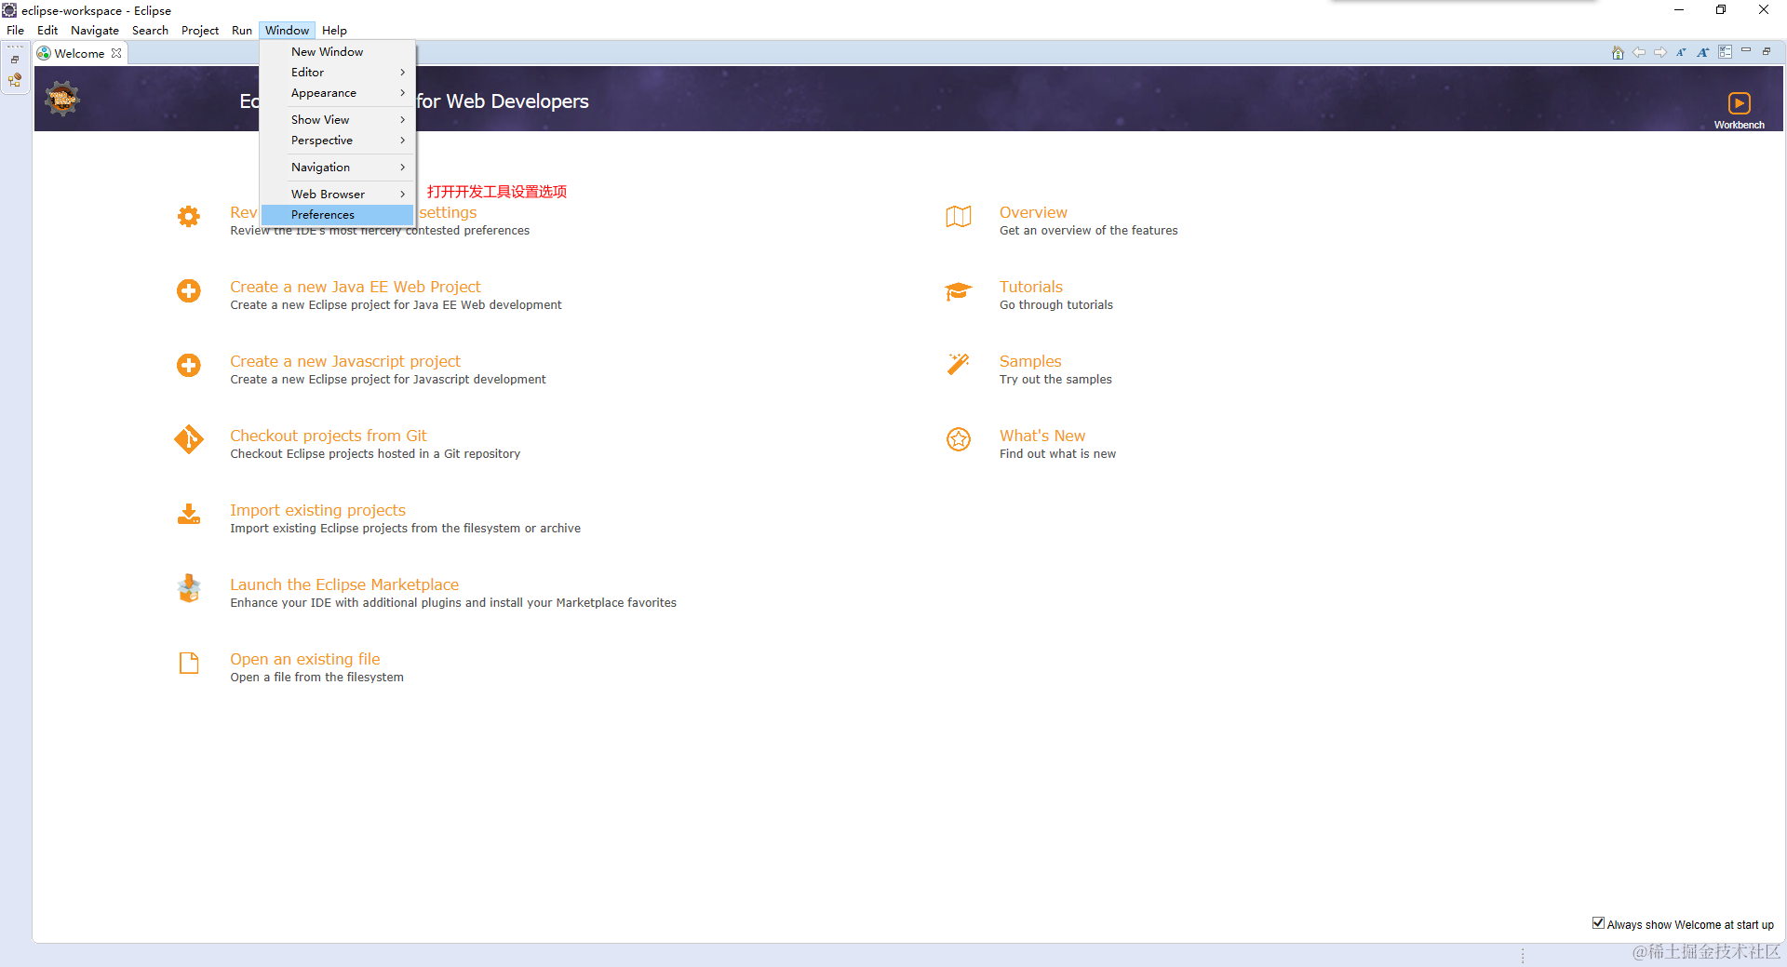This screenshot has height=967, width=1787.
Task: Open the Project menu
Action: tap(200, 31)
